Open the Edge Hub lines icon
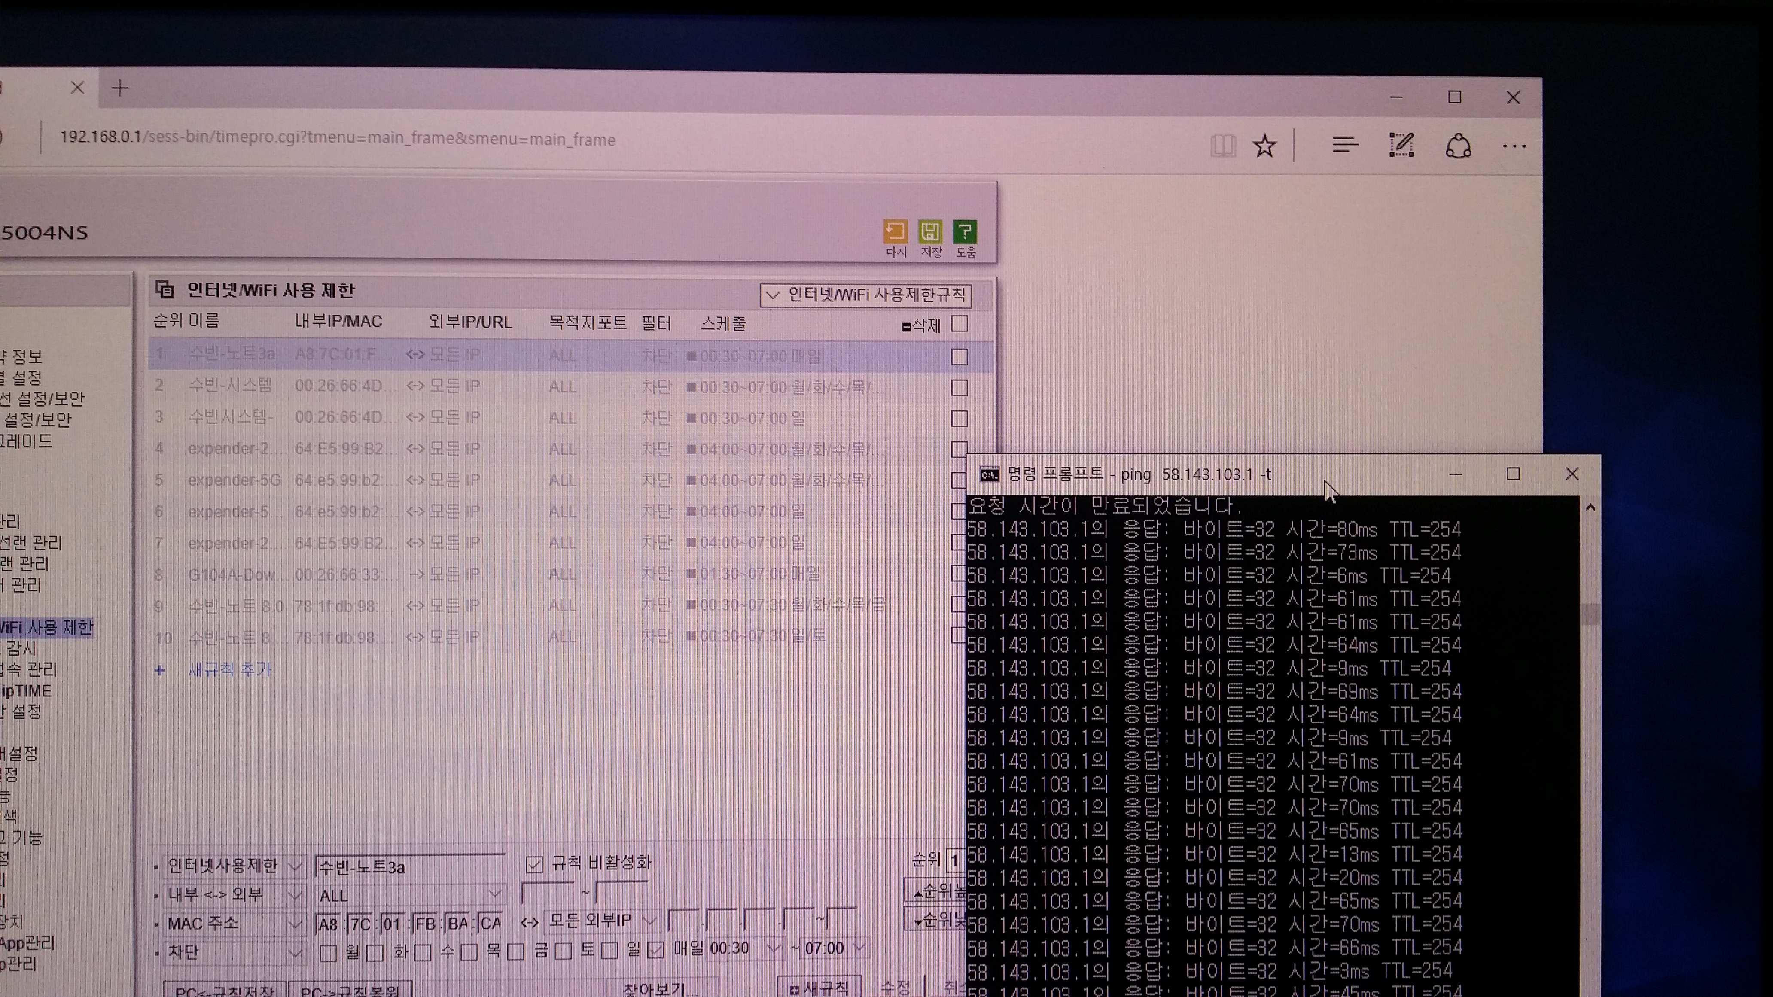Image resolution: width=1773 pixels, height=997 pixels. coord(1344,145)
